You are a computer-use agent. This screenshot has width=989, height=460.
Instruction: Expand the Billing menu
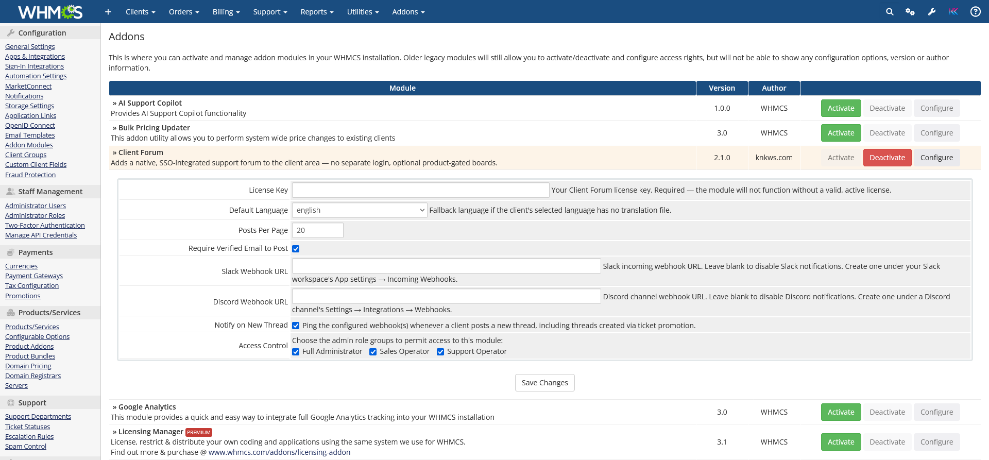[226, 12]
